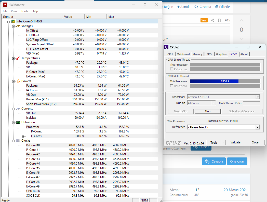Image resolution: width=267 pixels, height=202 pixels.
Task: Open the Benchmark version dropdown in CPU-Z
Action: point(258,97)
